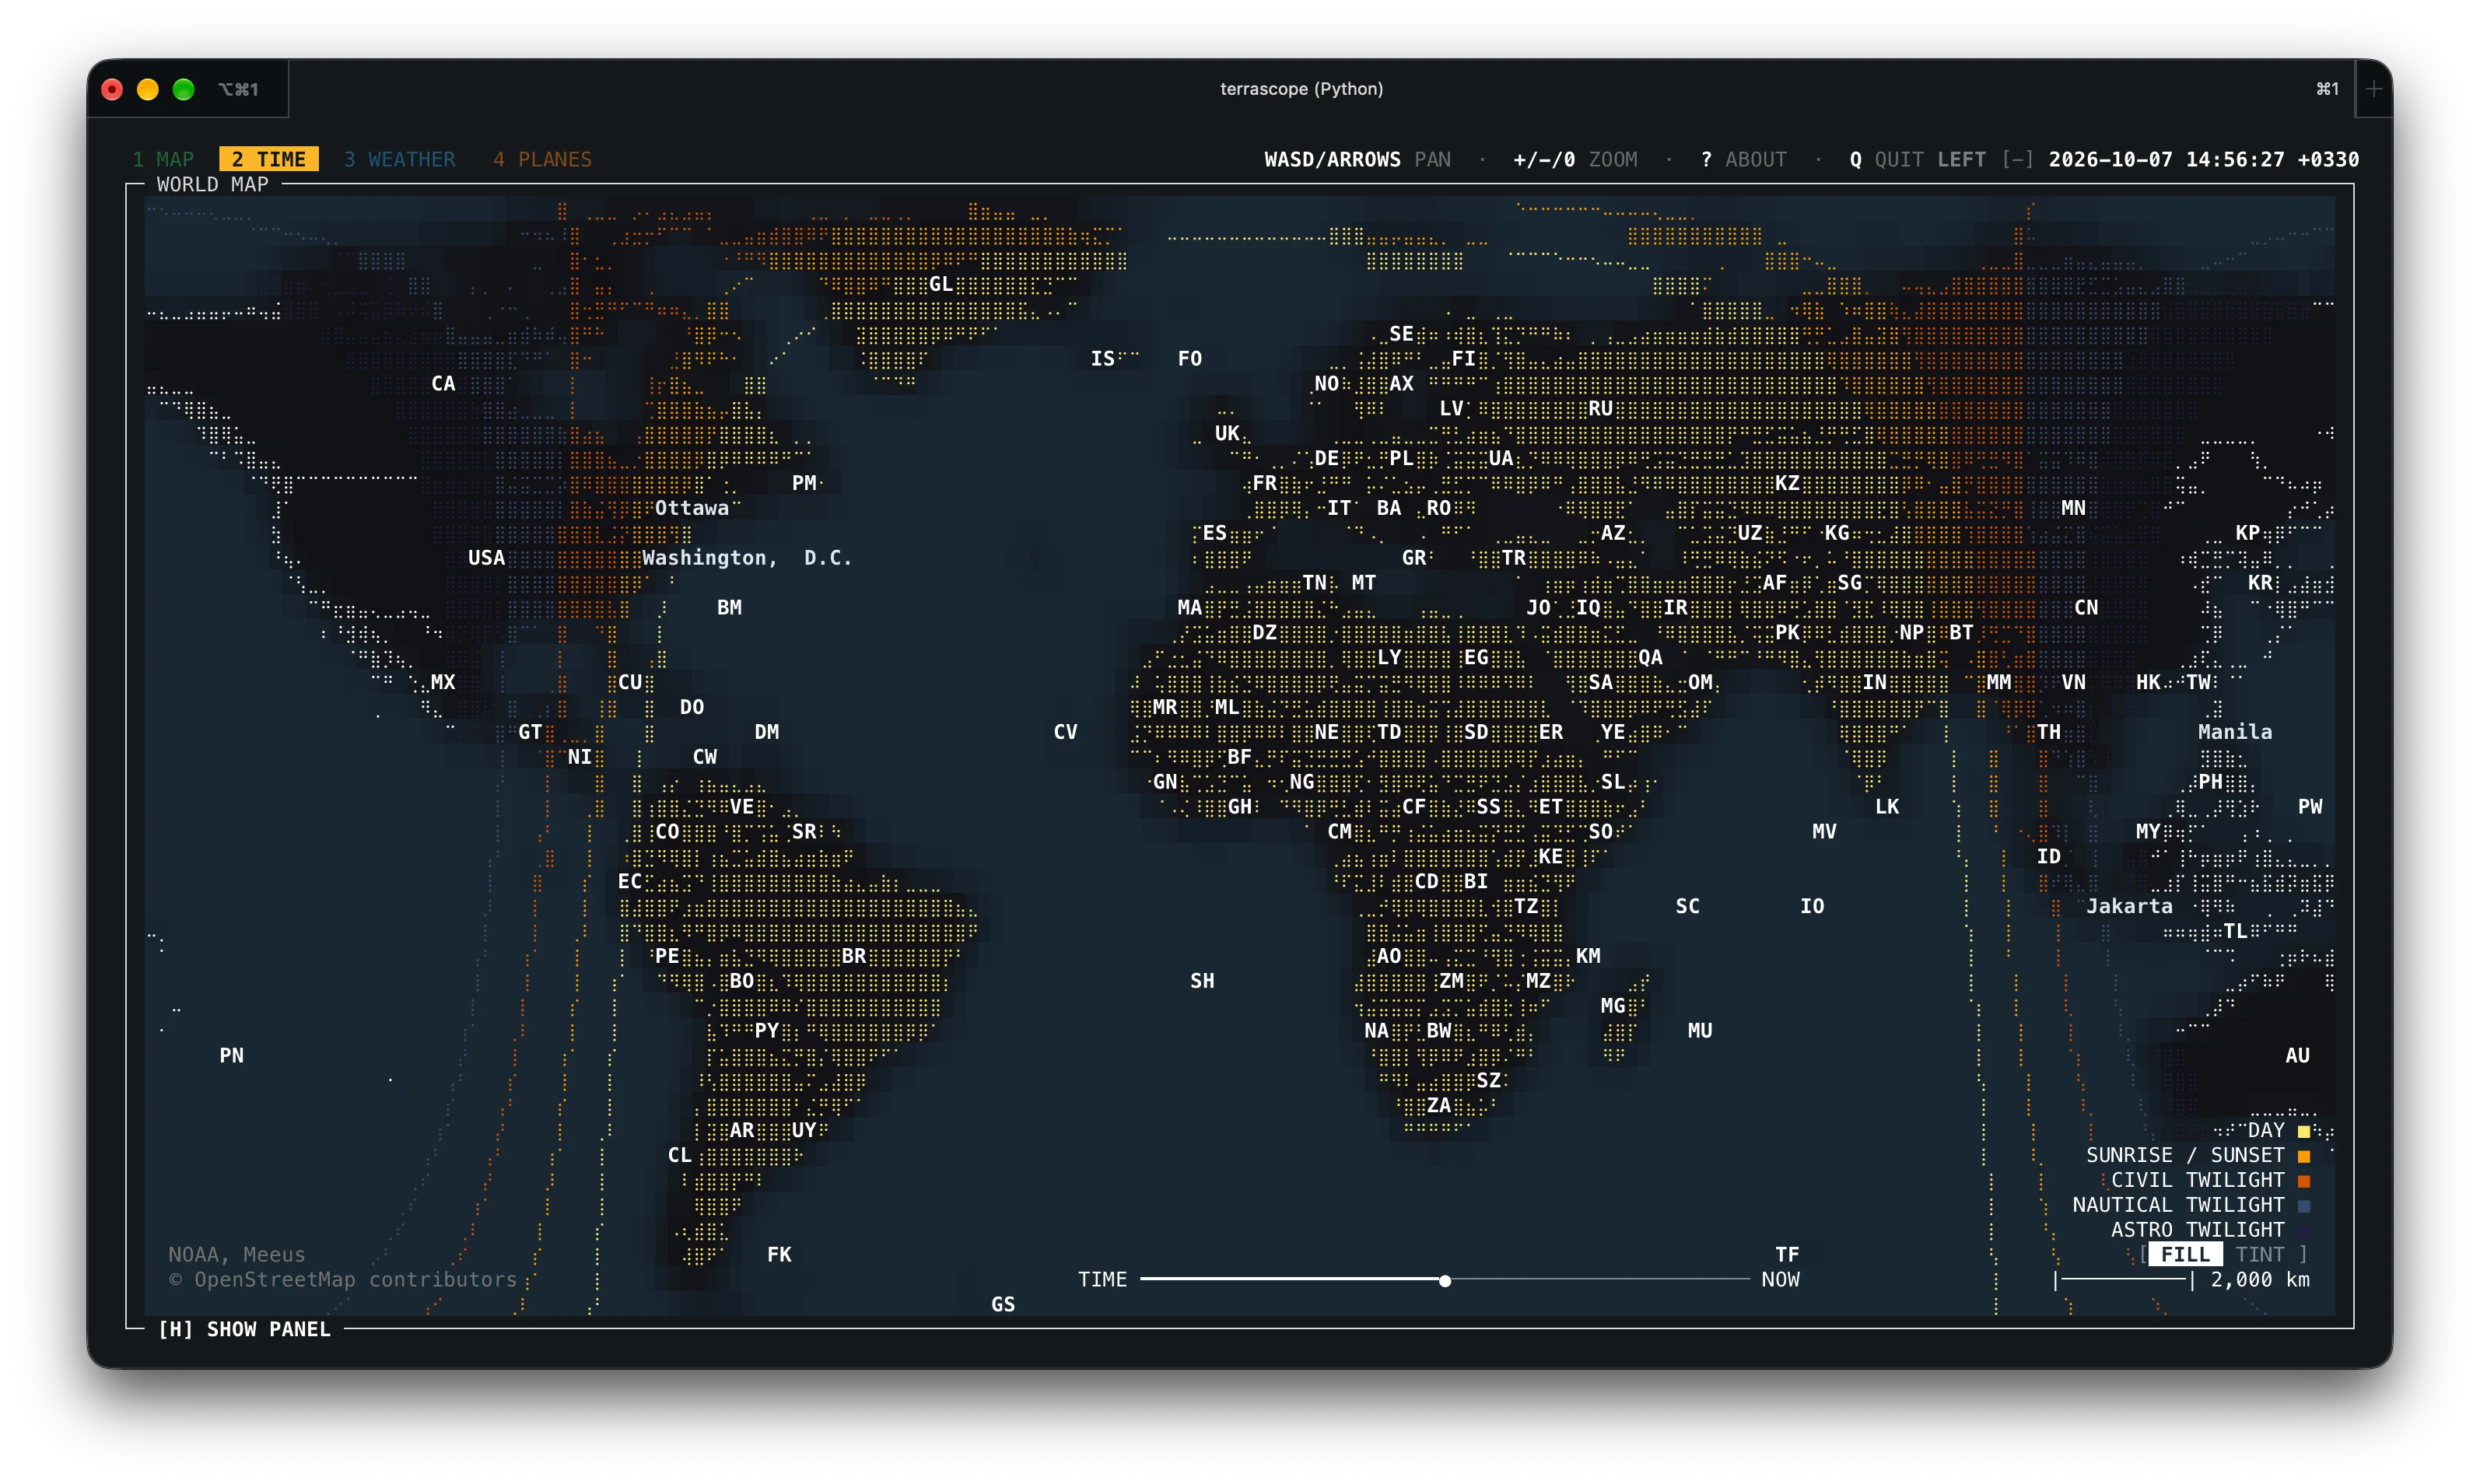Click the DAY yellow legend swatch
The width and height of the screenshot is (2480, 1484).
click(x=2304, y=1131)
